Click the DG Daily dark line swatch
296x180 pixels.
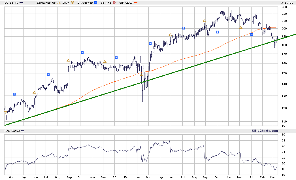pos(21,3)
